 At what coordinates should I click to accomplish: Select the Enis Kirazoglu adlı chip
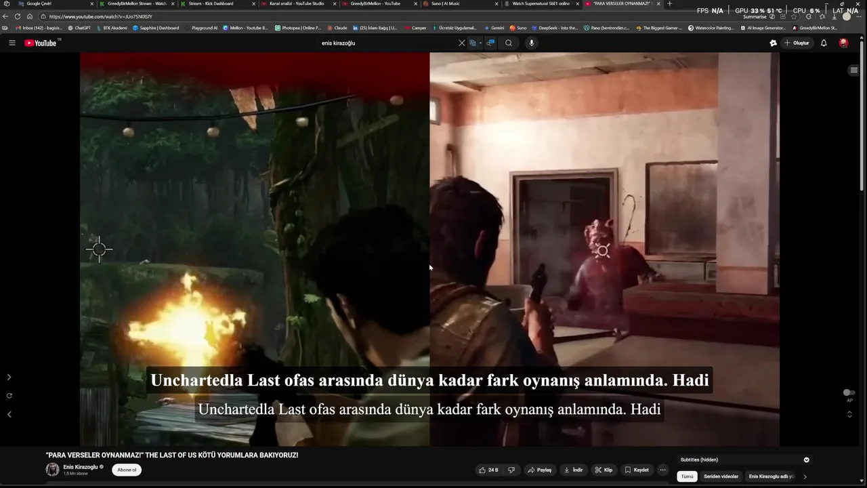[x=771, y=476]
